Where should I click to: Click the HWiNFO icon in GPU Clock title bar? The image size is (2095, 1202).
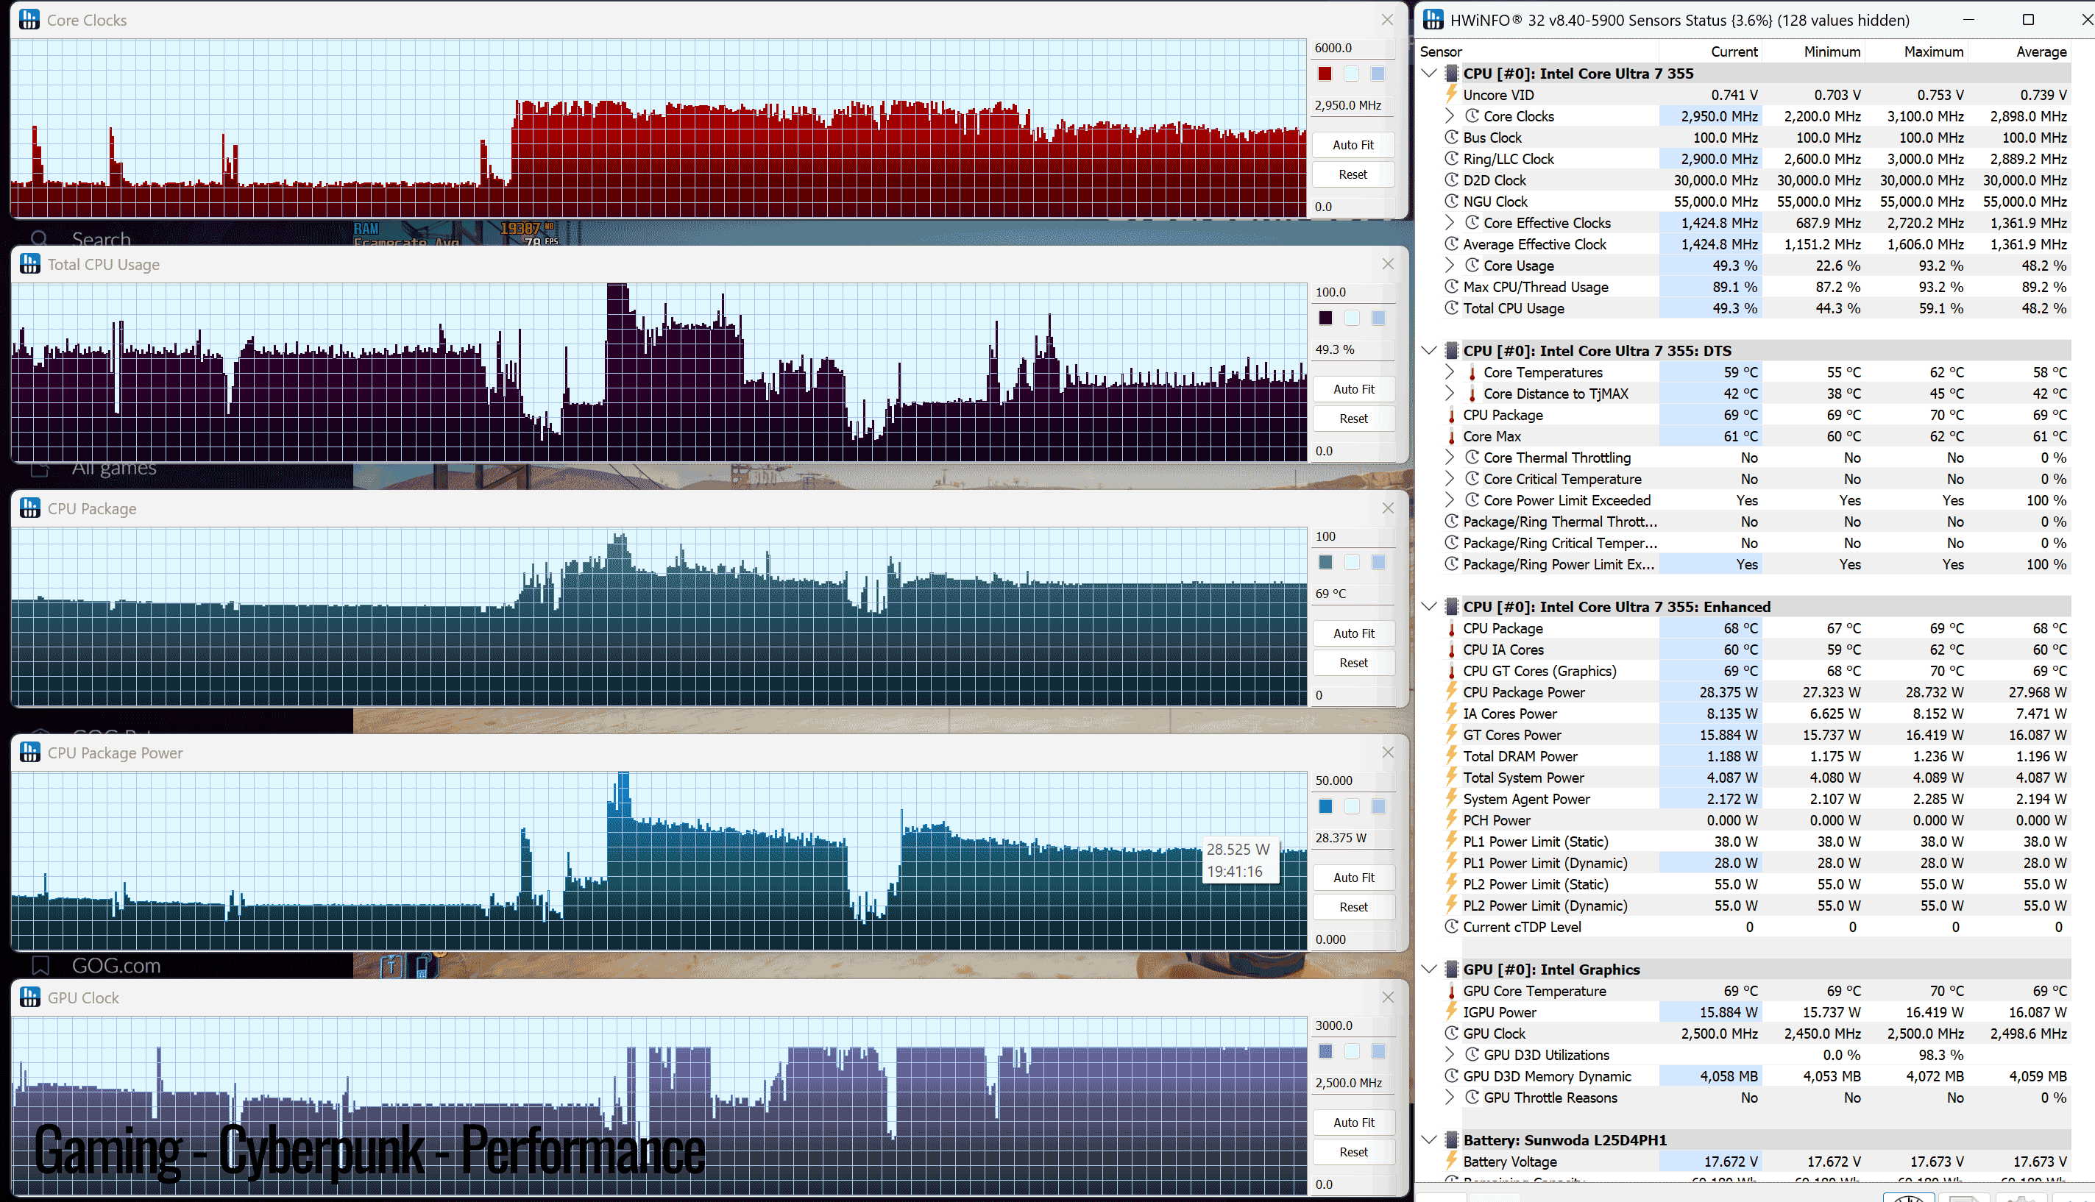coord(29,997)
